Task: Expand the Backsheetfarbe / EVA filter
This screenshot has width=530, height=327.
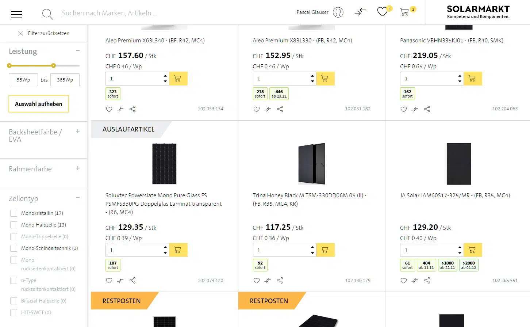Action: point(78,132)
